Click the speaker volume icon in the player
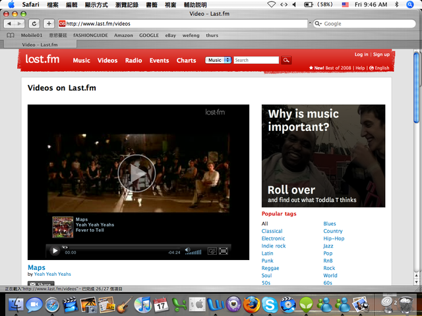The width and height of the screenshot is (422, 316). (x=187, y=250)
